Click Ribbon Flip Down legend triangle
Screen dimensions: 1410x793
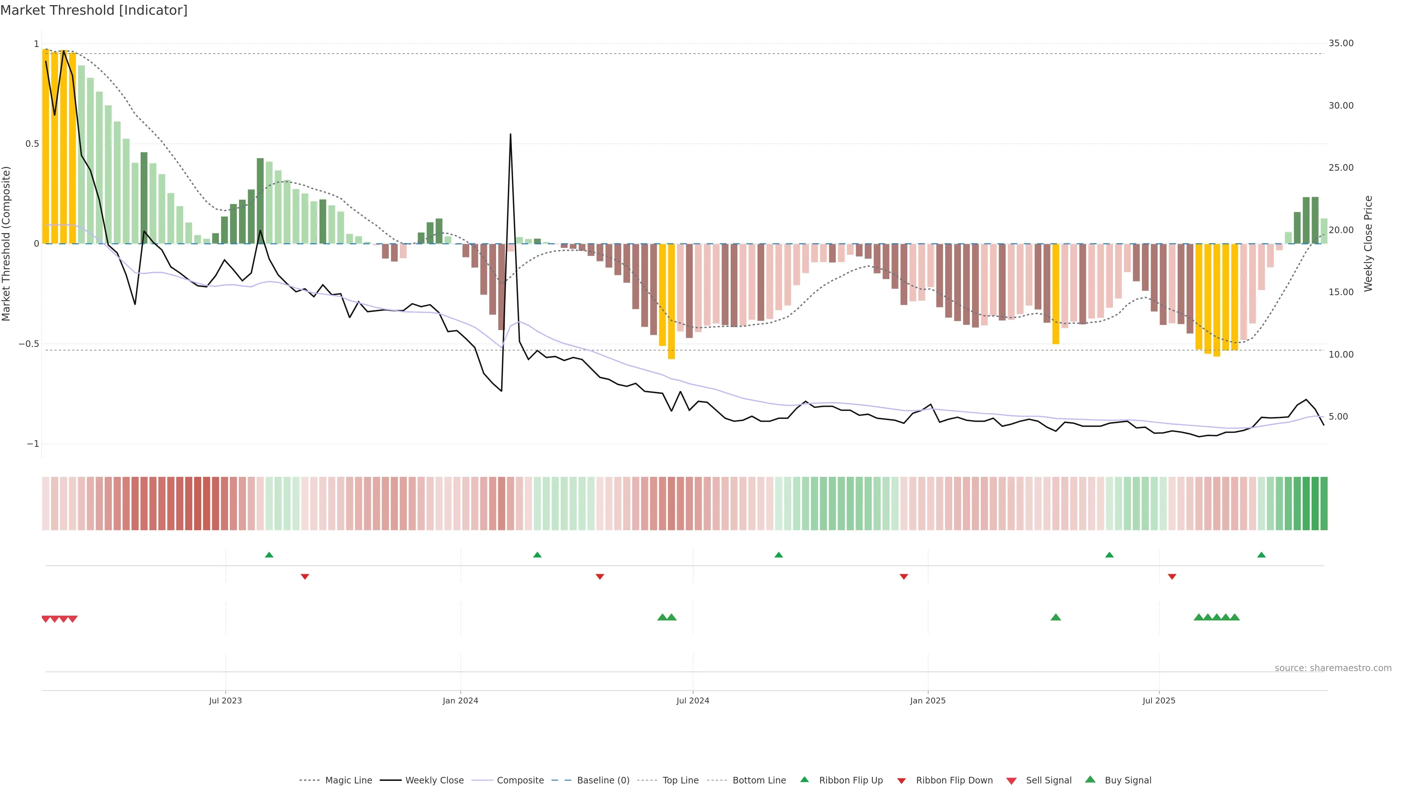point(901,781)
